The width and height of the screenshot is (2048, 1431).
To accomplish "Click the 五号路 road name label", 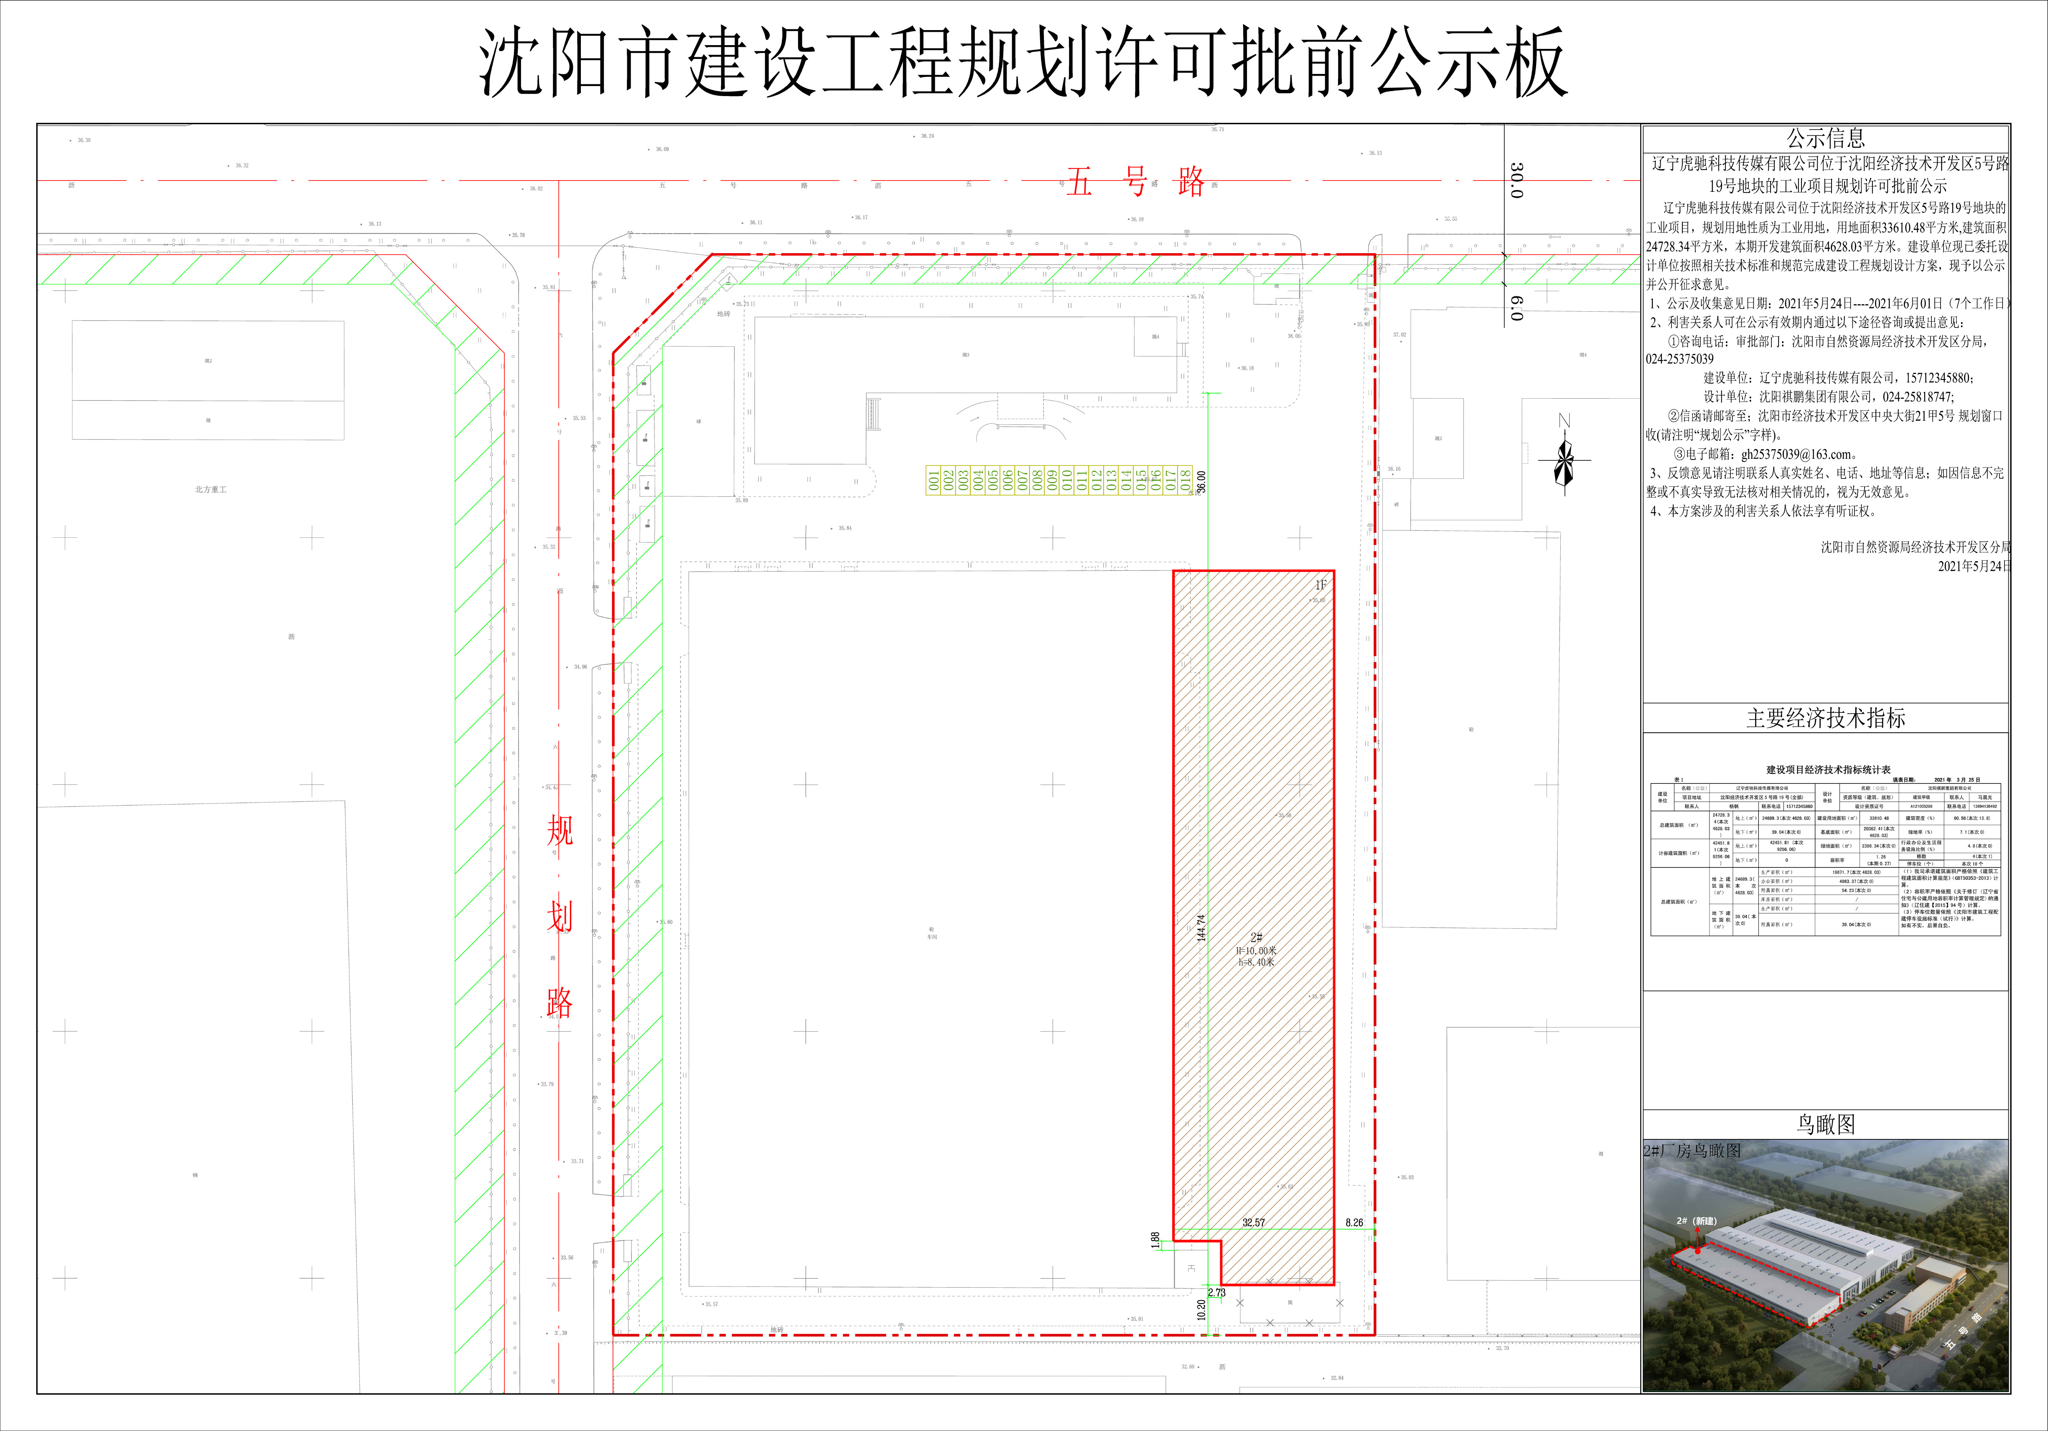I will 1135,182.
